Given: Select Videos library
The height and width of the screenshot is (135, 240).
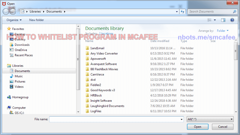Looking at the screenshot, I should pos(19,87).
